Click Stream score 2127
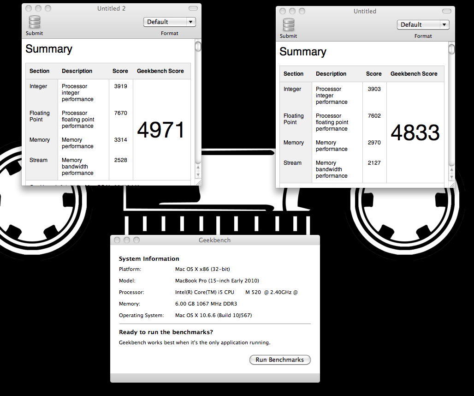Screen dimensions: 474x396 (374, 163)
